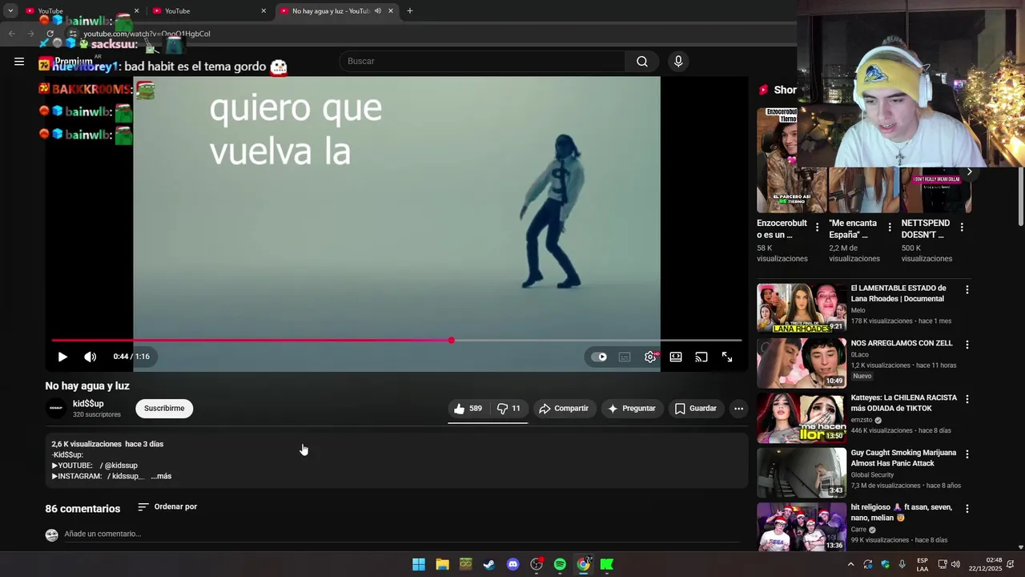Open more actions menu beside Guardar

pos(738,409)
